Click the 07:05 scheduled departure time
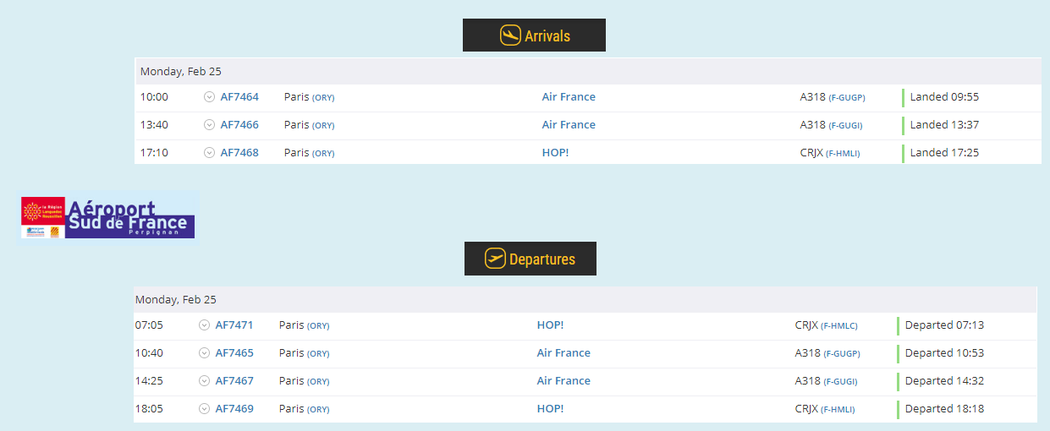This screenshot has width=1050, height=431. coord(149,325)
